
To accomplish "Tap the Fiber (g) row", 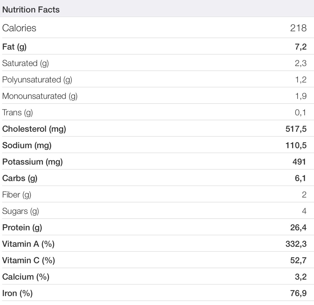I will tap(17, 195).
